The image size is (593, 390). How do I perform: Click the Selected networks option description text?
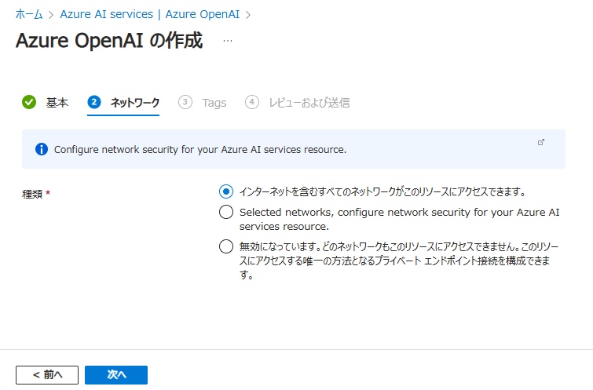[x=399, y=219]
